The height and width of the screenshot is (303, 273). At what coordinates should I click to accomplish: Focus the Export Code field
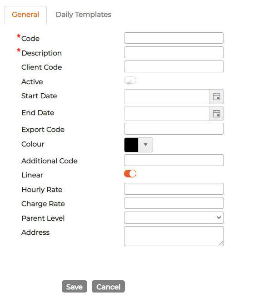coord(174,129)
